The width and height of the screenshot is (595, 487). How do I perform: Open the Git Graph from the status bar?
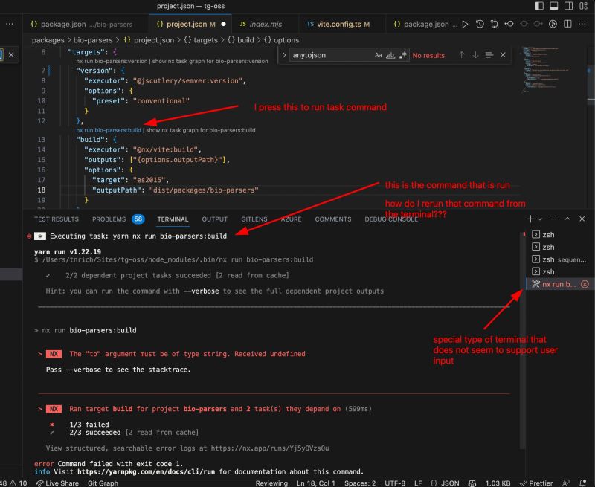pos(102,483)
